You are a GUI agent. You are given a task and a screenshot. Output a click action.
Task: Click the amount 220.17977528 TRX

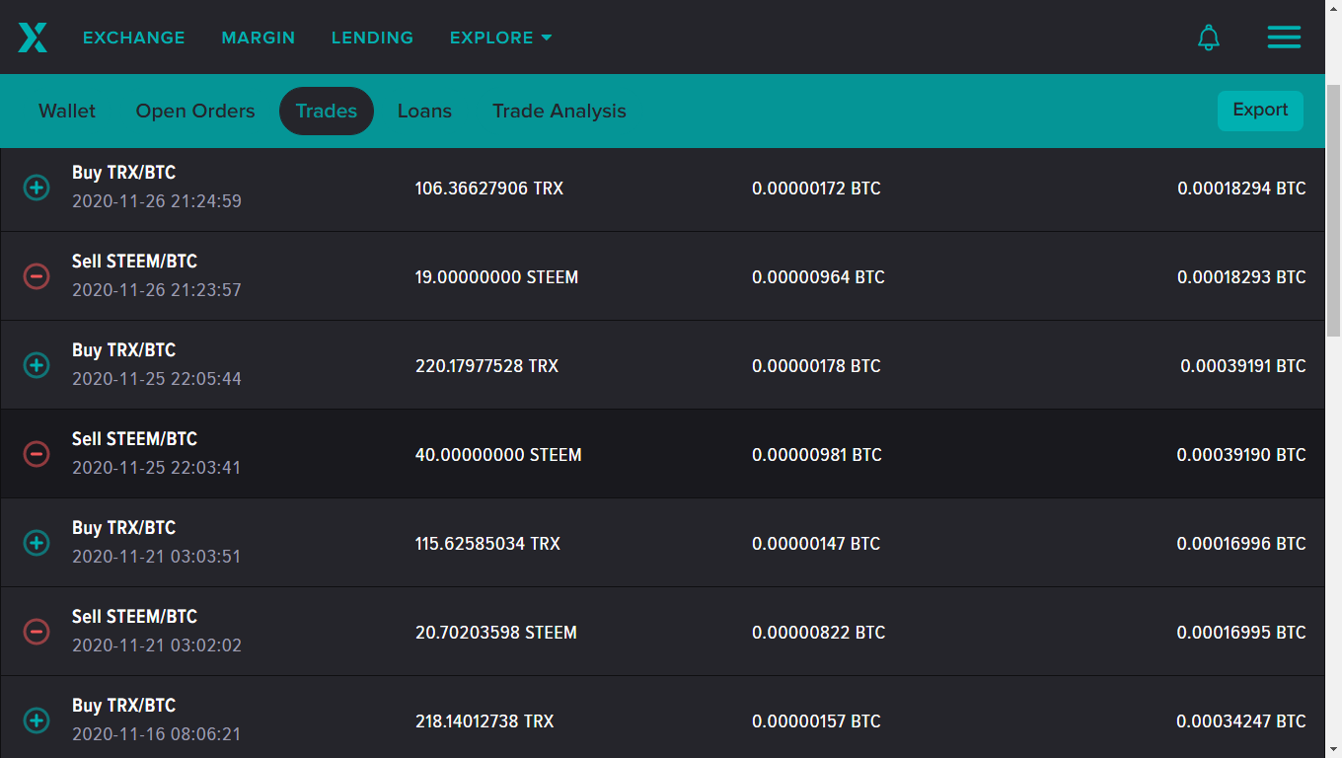[x=486, y=365]
